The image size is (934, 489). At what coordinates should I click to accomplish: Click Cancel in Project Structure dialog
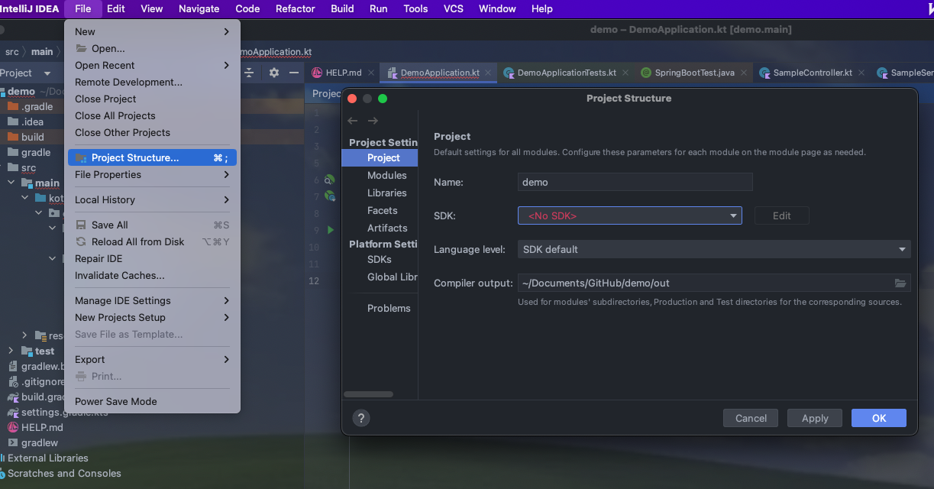[x=751, y=418]
